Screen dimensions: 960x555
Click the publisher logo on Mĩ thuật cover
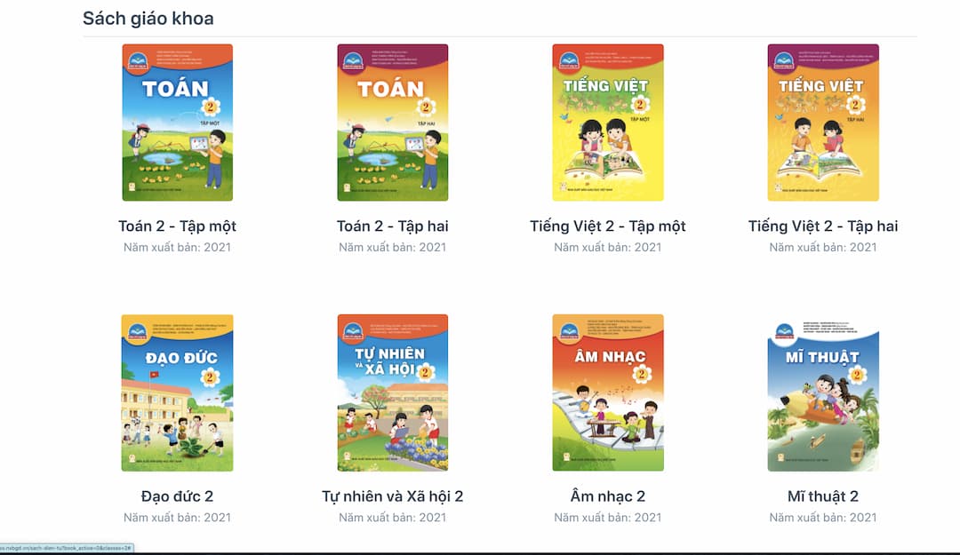tap(784, 331)
